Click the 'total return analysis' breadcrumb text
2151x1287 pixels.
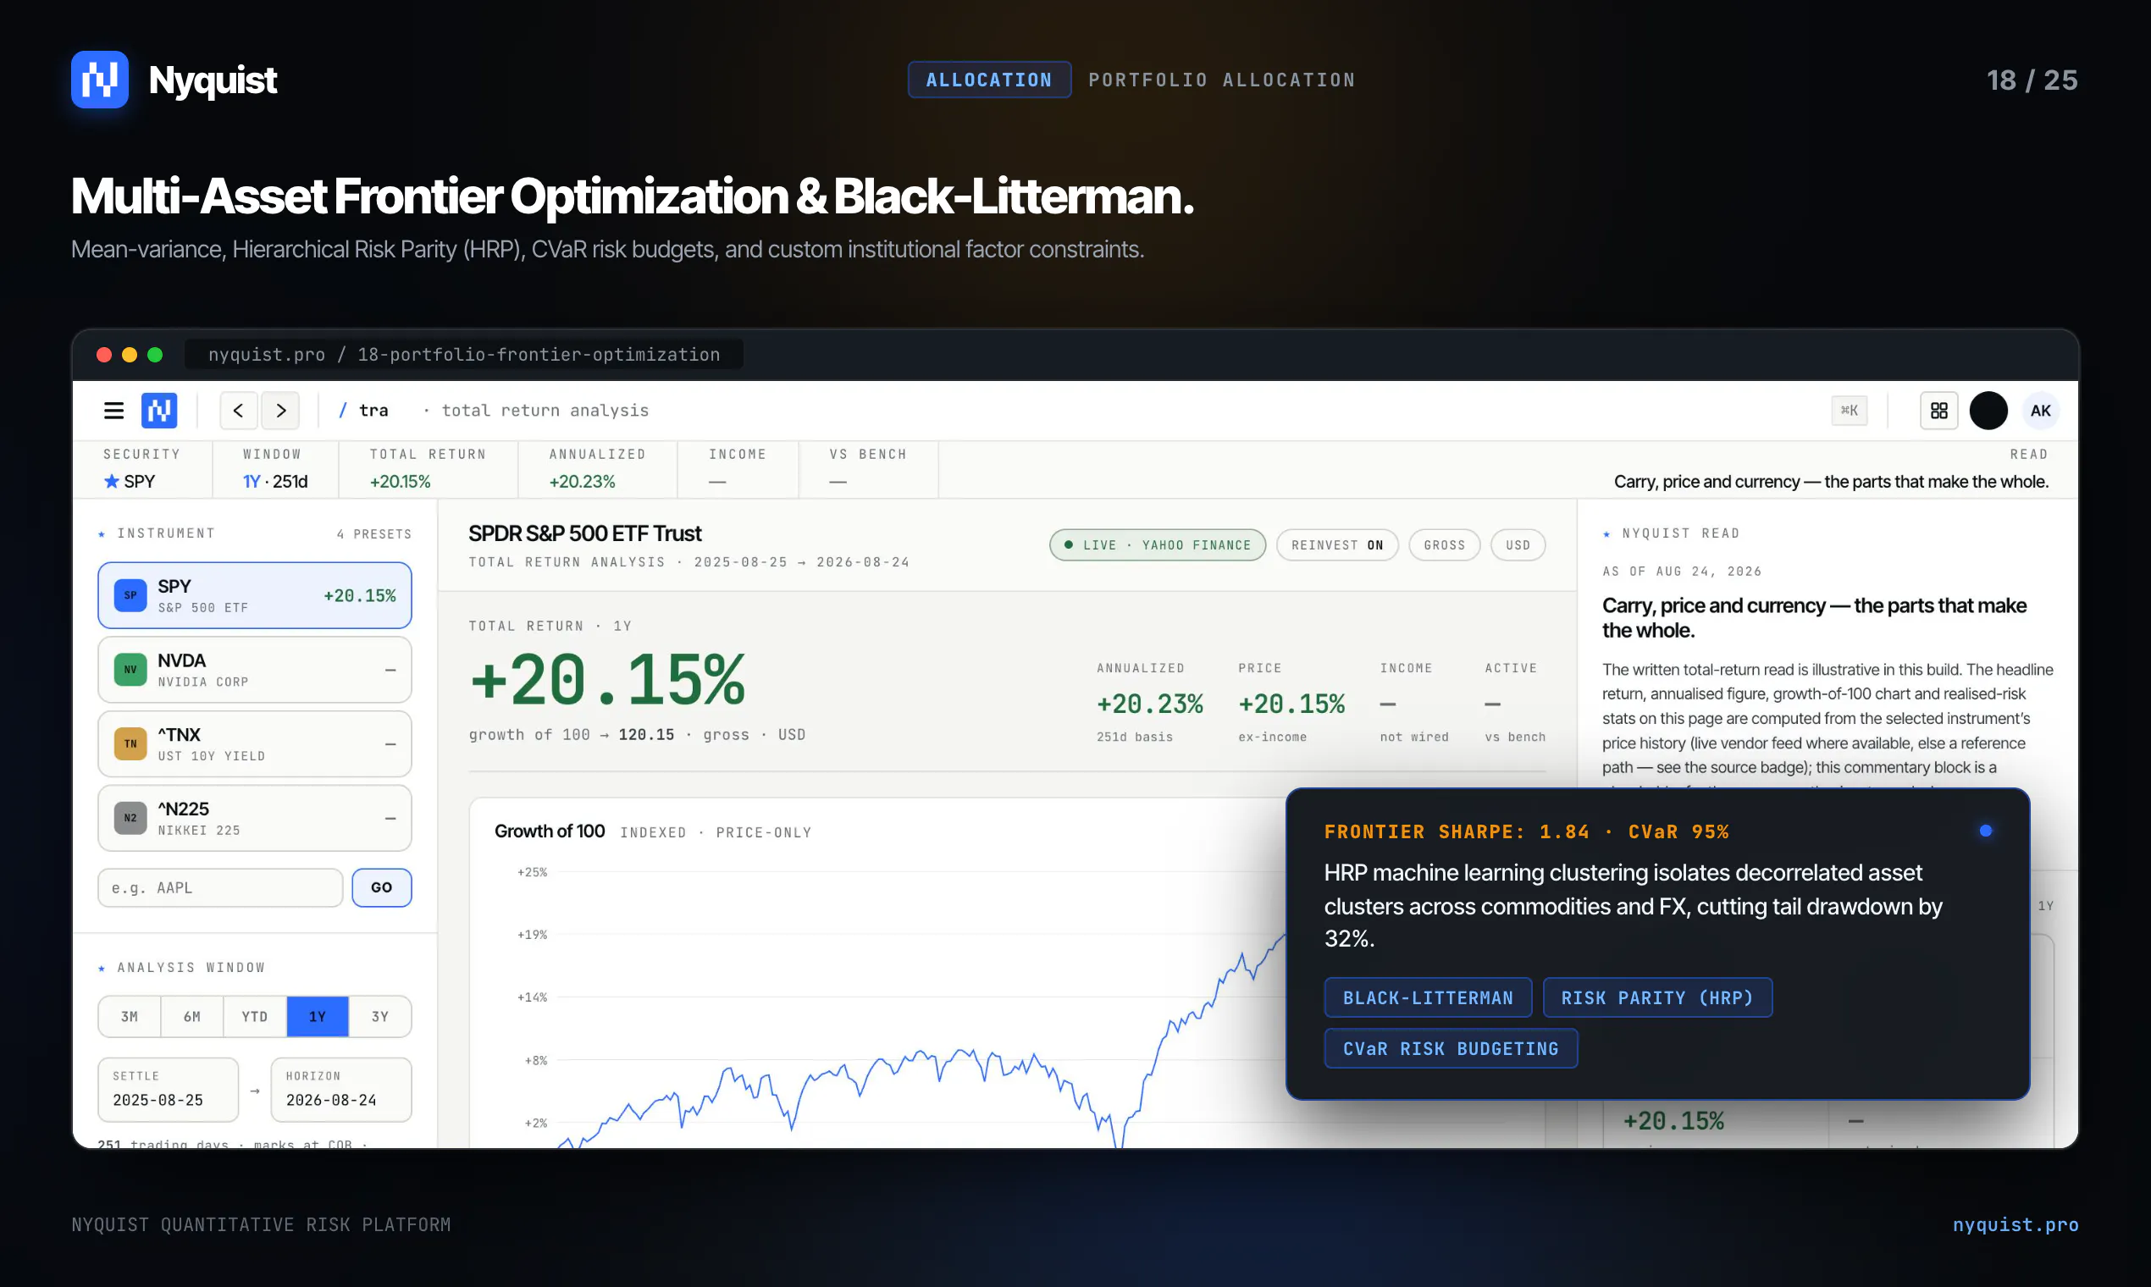[545, 410]
